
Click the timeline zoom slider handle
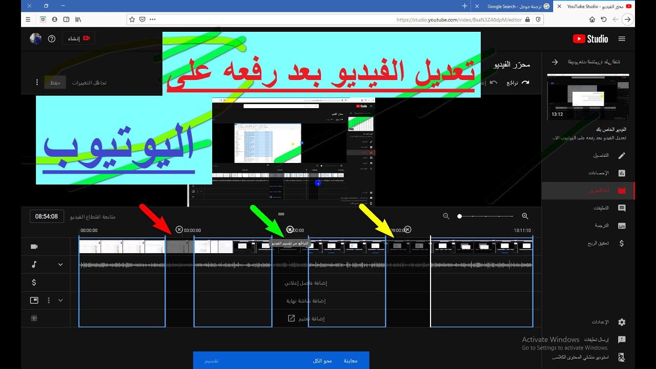pyautogui.click(x=460, y=216)
